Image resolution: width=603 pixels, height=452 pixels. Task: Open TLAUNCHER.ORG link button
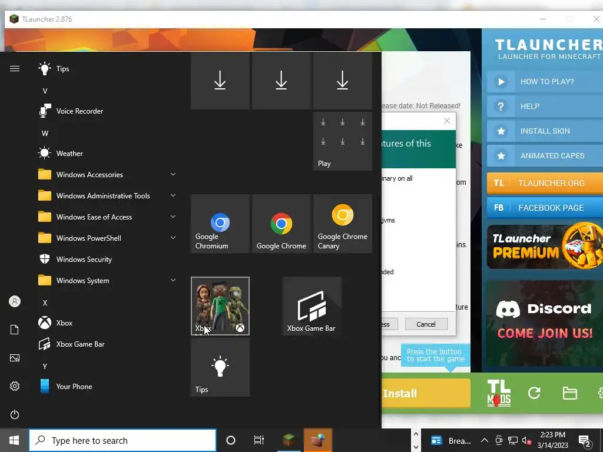tap(545, 183)
